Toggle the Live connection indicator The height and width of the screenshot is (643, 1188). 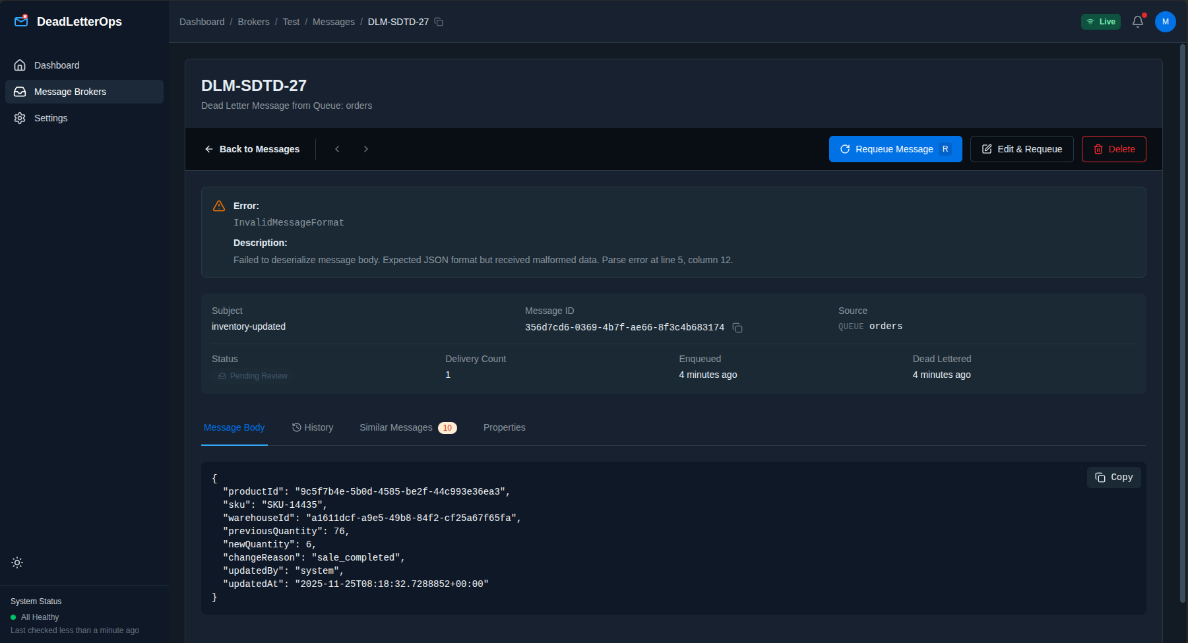(x=1100, y=21)
